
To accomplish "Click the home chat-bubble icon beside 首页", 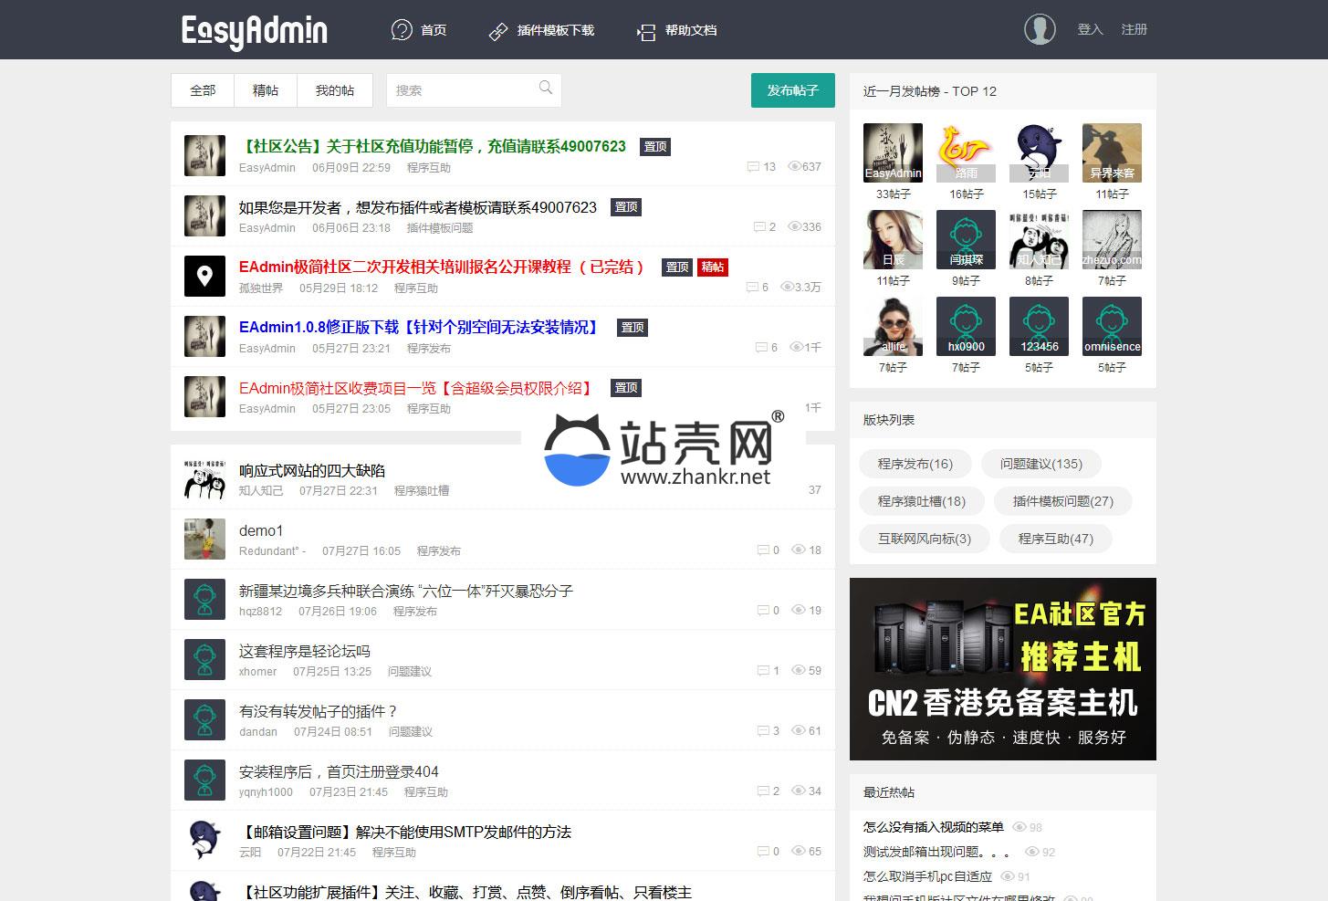I will tap(402, 30).
